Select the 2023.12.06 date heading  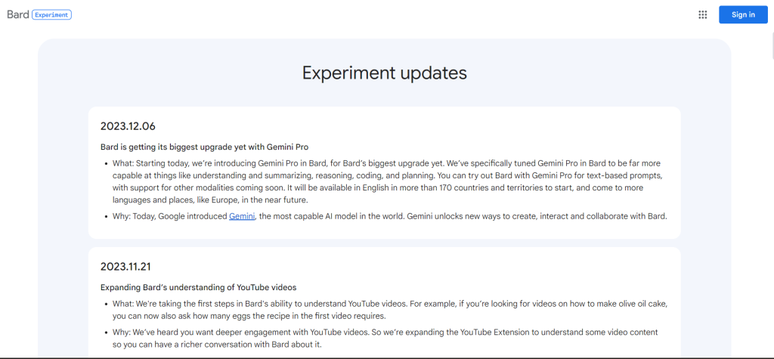[128, 125]
